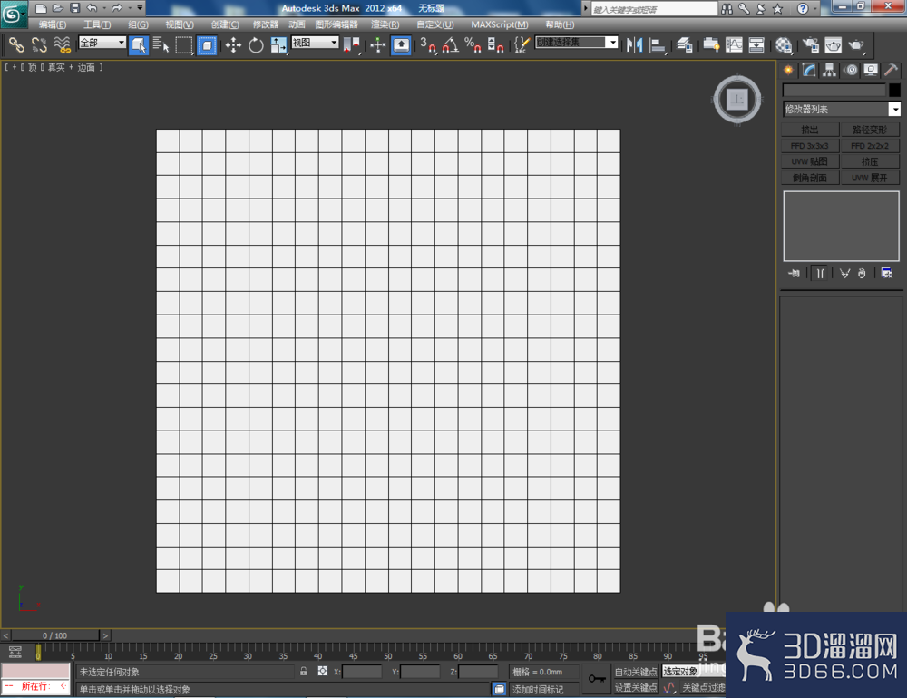The height and width of the screenshot is (698, 907).
Task: Select the Rotate tool
Action: (x=256, y=44)
